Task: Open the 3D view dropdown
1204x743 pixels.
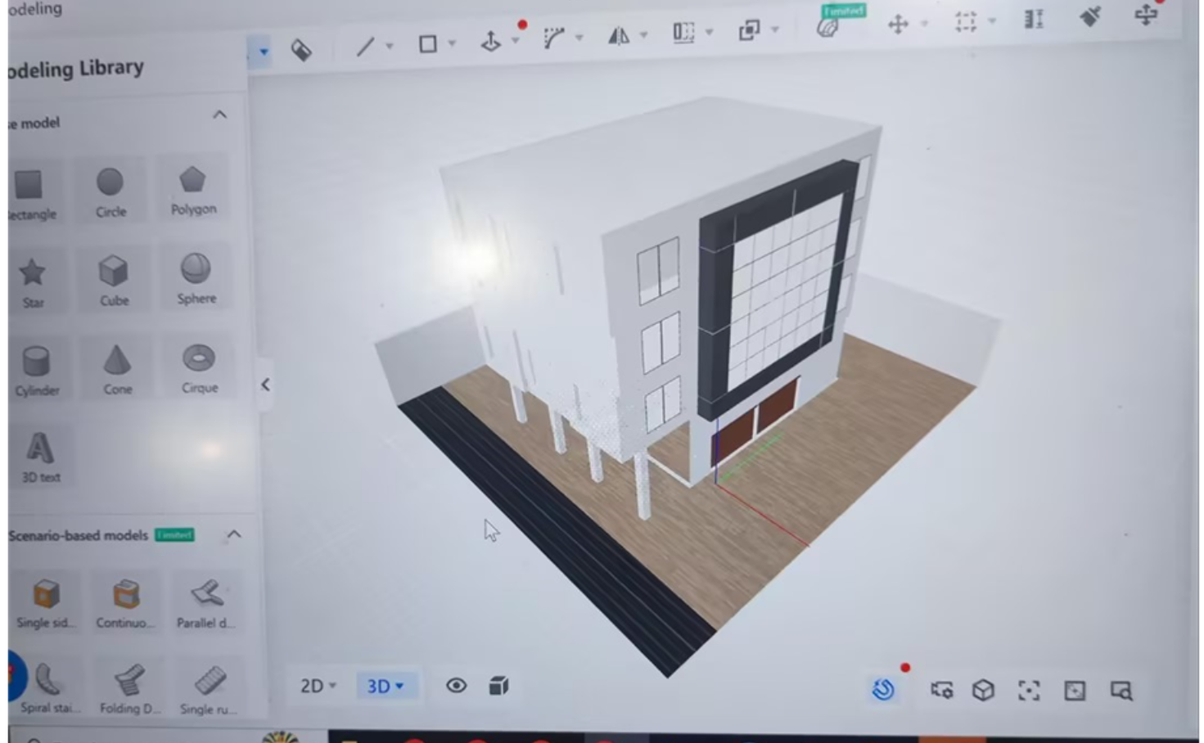Action: click(385, 686)
